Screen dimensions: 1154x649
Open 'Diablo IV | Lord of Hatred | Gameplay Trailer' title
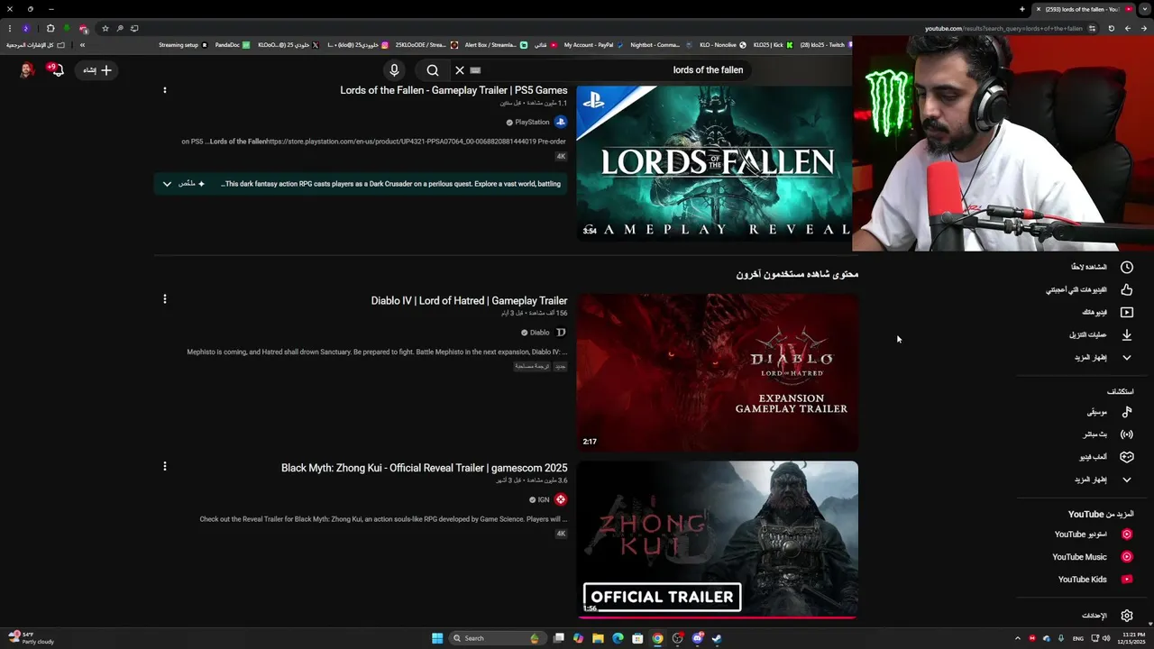point(469,301)
